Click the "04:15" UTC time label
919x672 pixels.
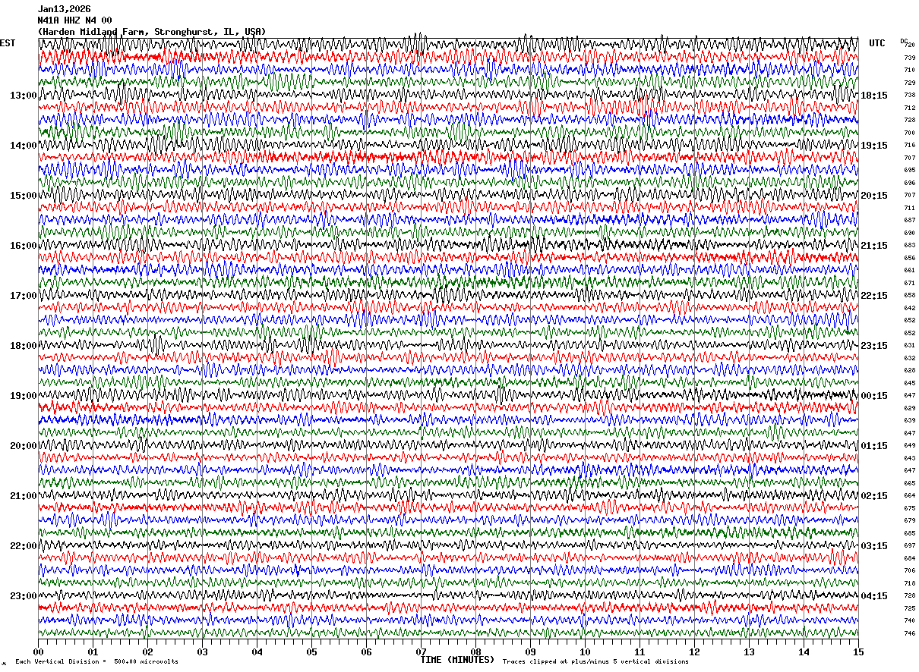(874, 595)
